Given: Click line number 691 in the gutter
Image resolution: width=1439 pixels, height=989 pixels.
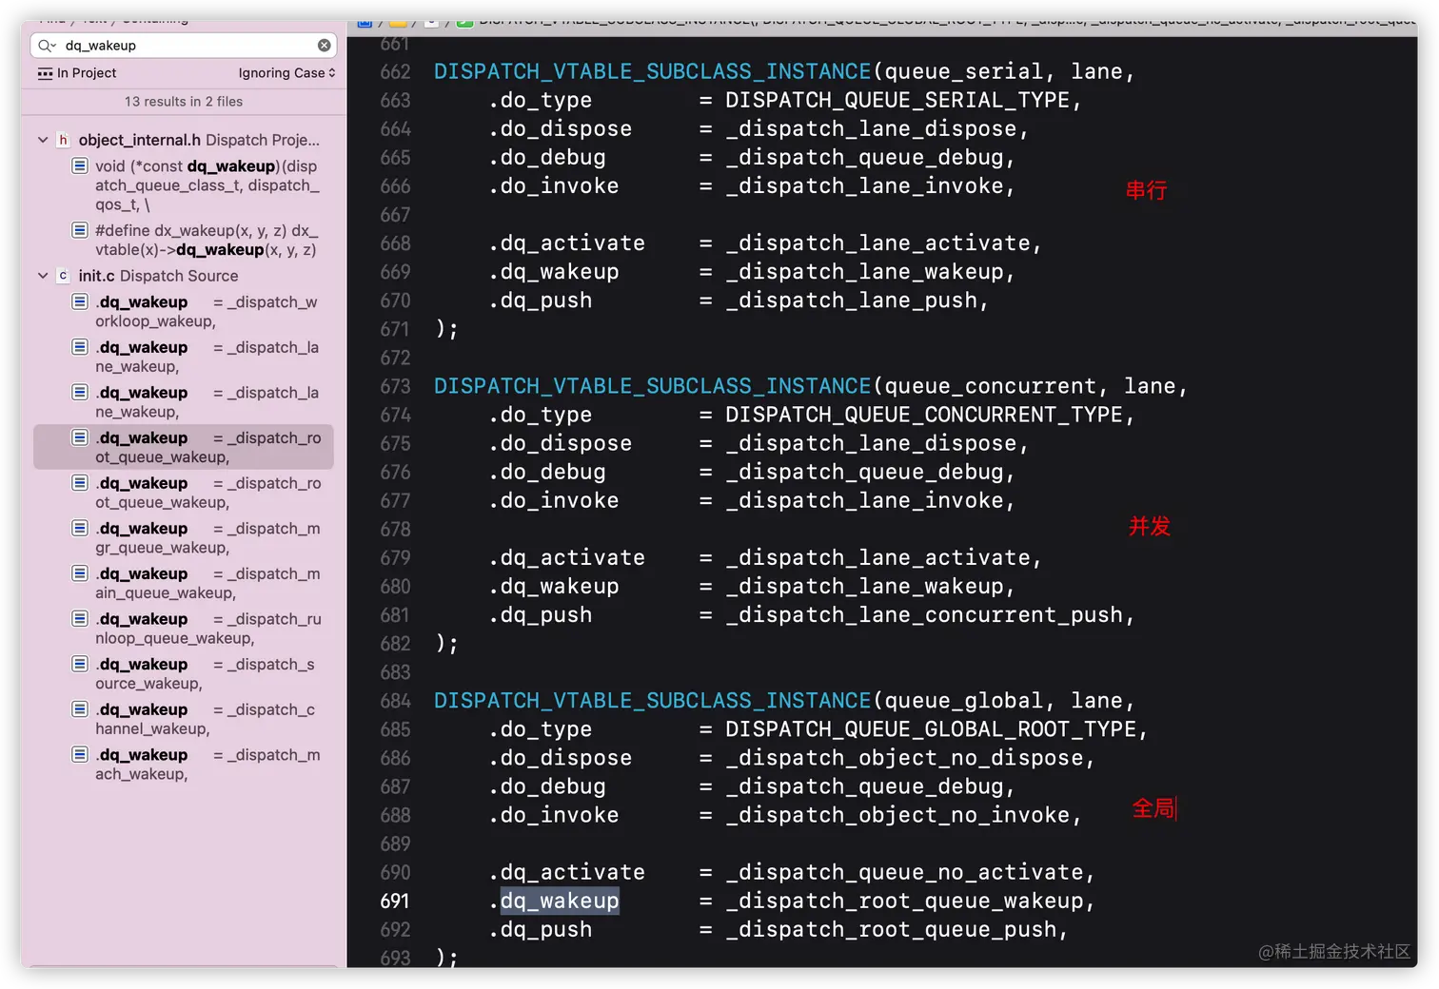Looking at the screenshot, I should pyautogui.click(x=395, y=901).
